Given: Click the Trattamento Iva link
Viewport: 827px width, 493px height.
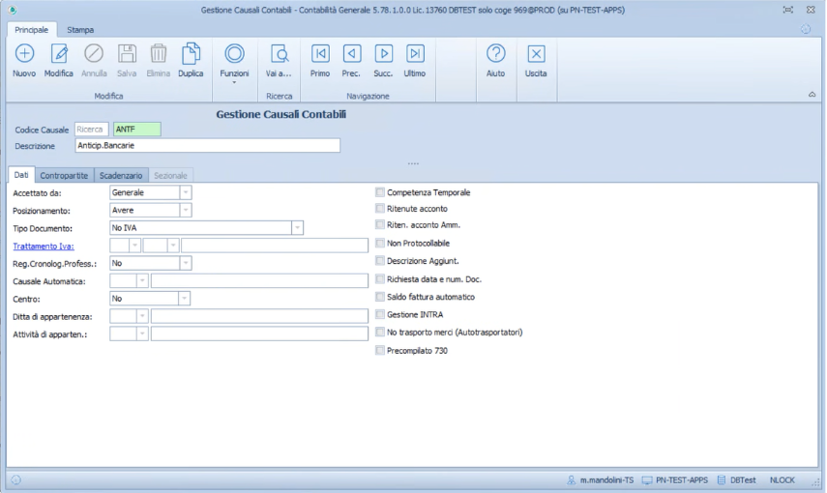Looking at the screenshot, I should [x=43, y=246].
